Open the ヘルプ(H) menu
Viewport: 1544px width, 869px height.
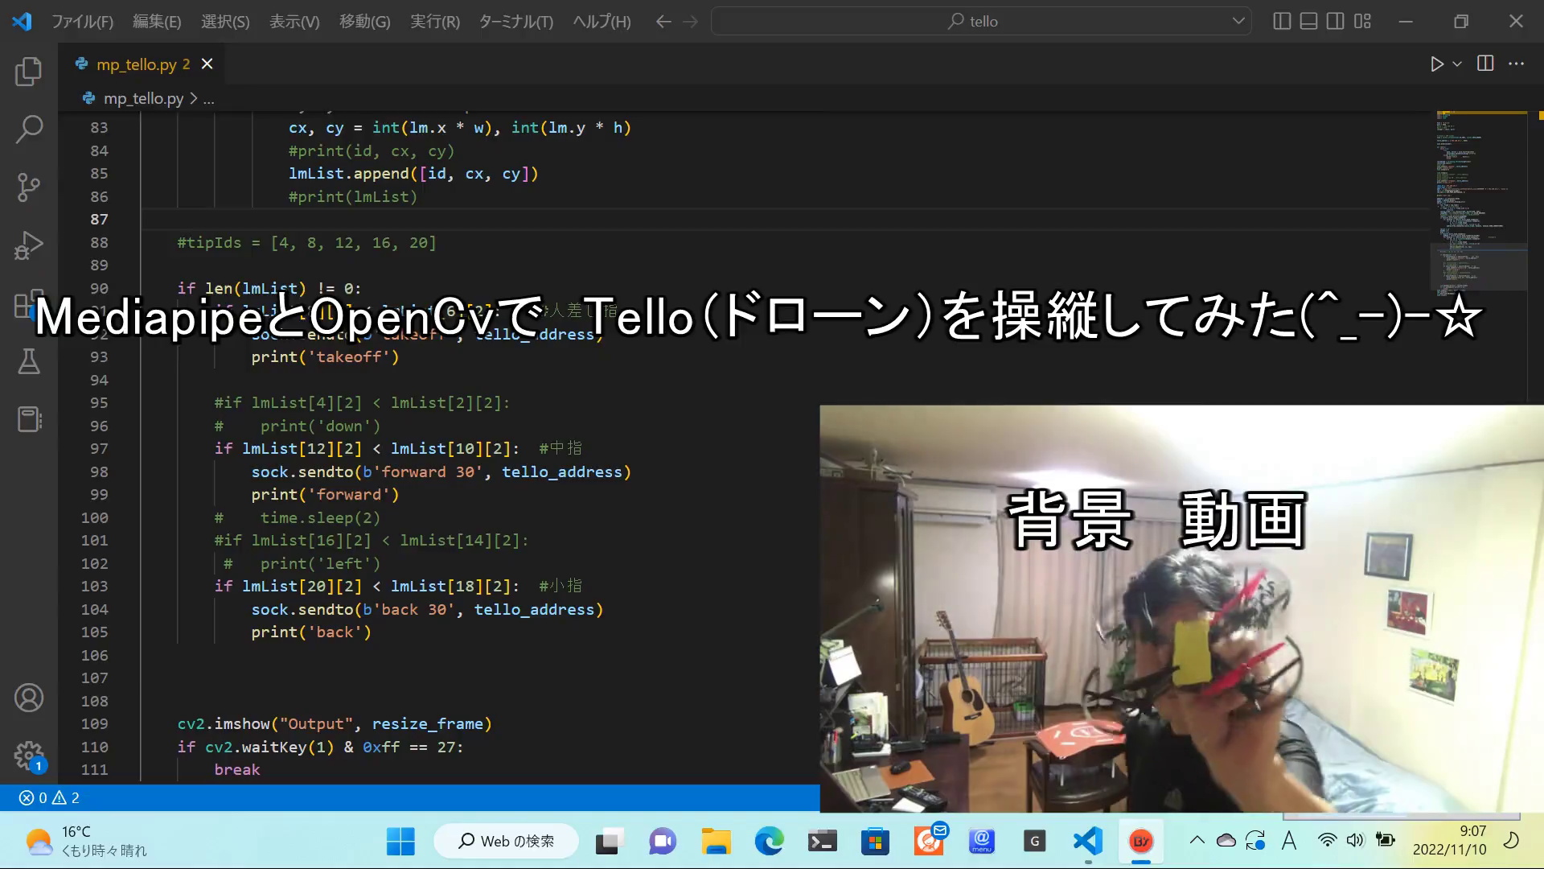tap(602, 22)
